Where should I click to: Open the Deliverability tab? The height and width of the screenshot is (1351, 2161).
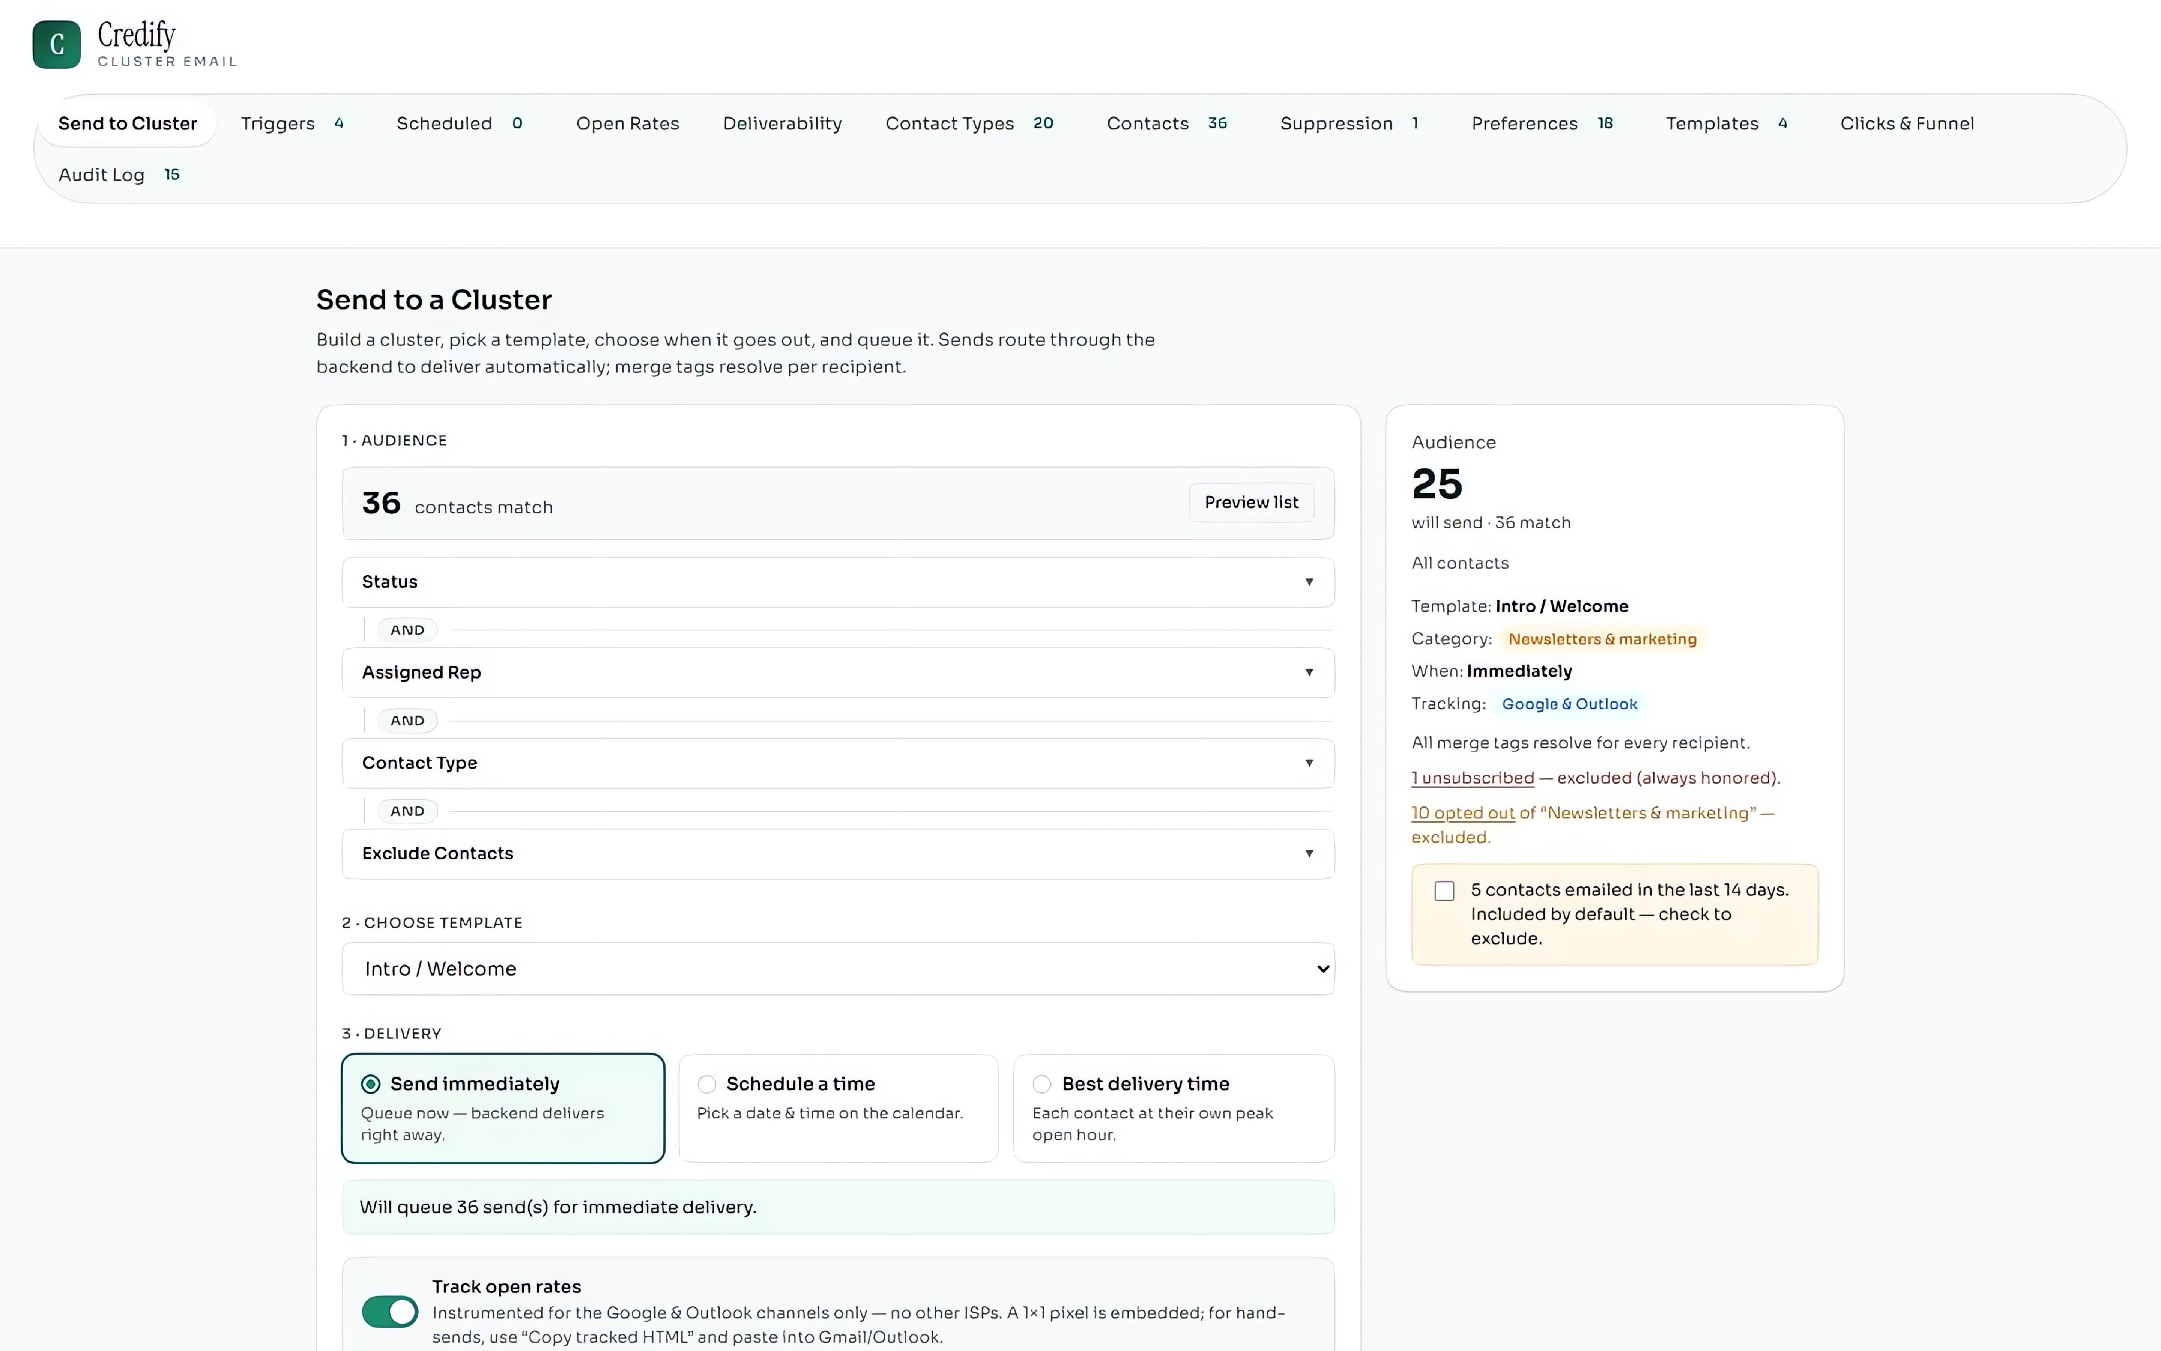click(x=782, y=123)
